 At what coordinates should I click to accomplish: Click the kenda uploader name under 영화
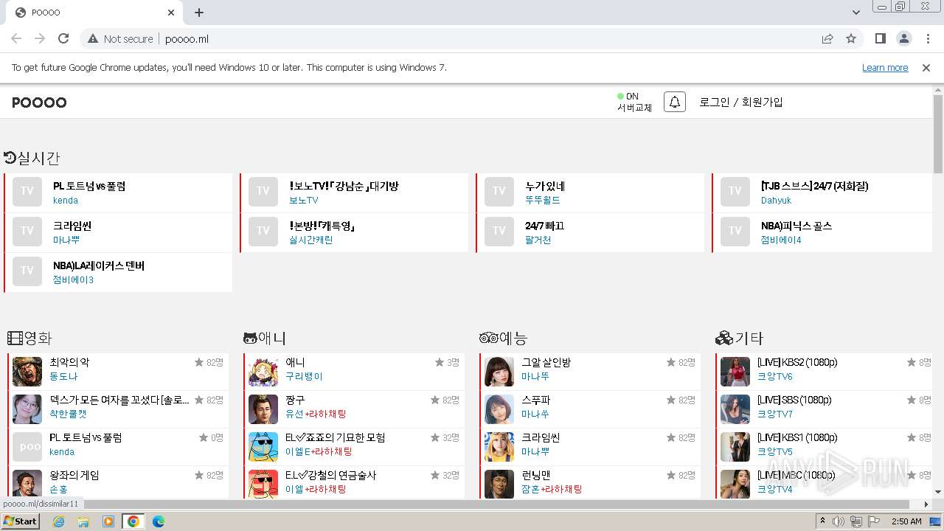click(62, 451)
